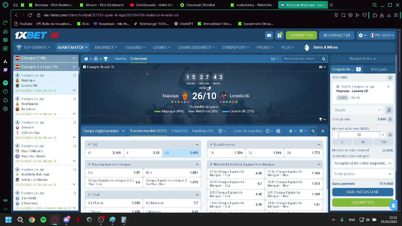The width and height of the screenshot is (402, 226).
Task: Select the Total (102) markets tab
Action: point(179,131)
